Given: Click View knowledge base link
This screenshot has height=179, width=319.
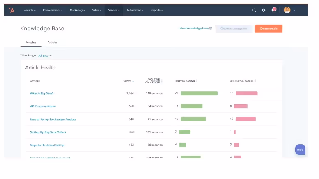Looking at the screenshot, I should 196,28.
